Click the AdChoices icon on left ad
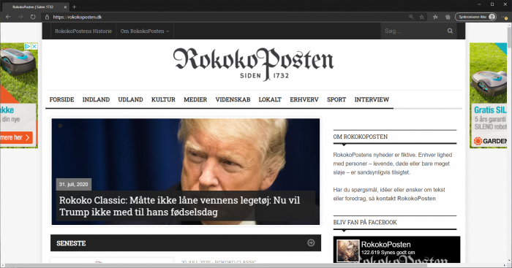Image resolution: width=512 pixels, height=268 pixels. [28, 46]
